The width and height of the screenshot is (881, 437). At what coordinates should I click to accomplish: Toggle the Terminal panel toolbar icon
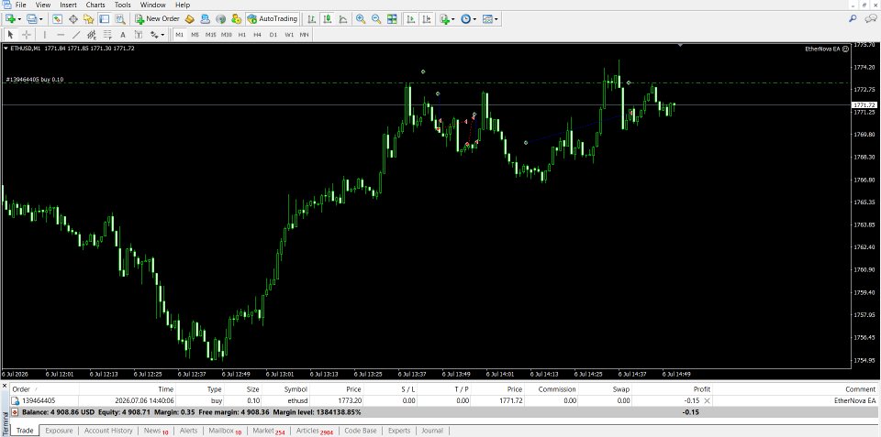point(104,18)
